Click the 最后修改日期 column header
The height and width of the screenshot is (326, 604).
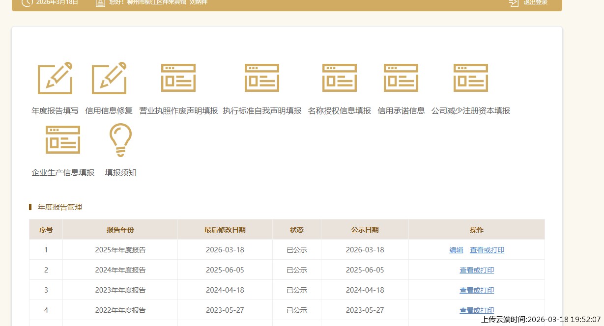[x=225, y=230]
